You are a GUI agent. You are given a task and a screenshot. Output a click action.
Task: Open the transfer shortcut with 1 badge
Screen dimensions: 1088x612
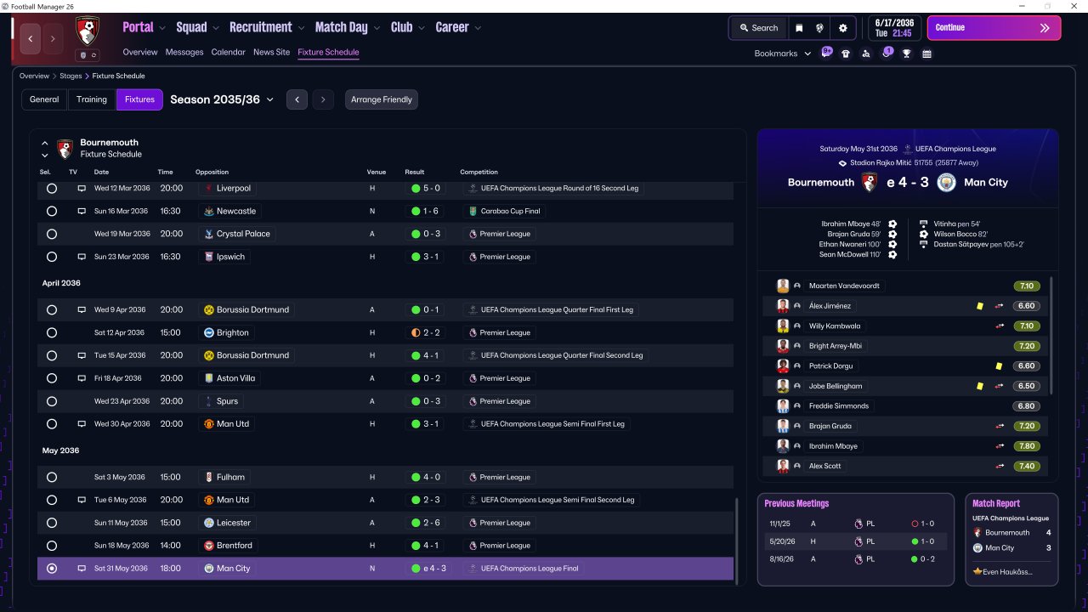tap(887, 53)
